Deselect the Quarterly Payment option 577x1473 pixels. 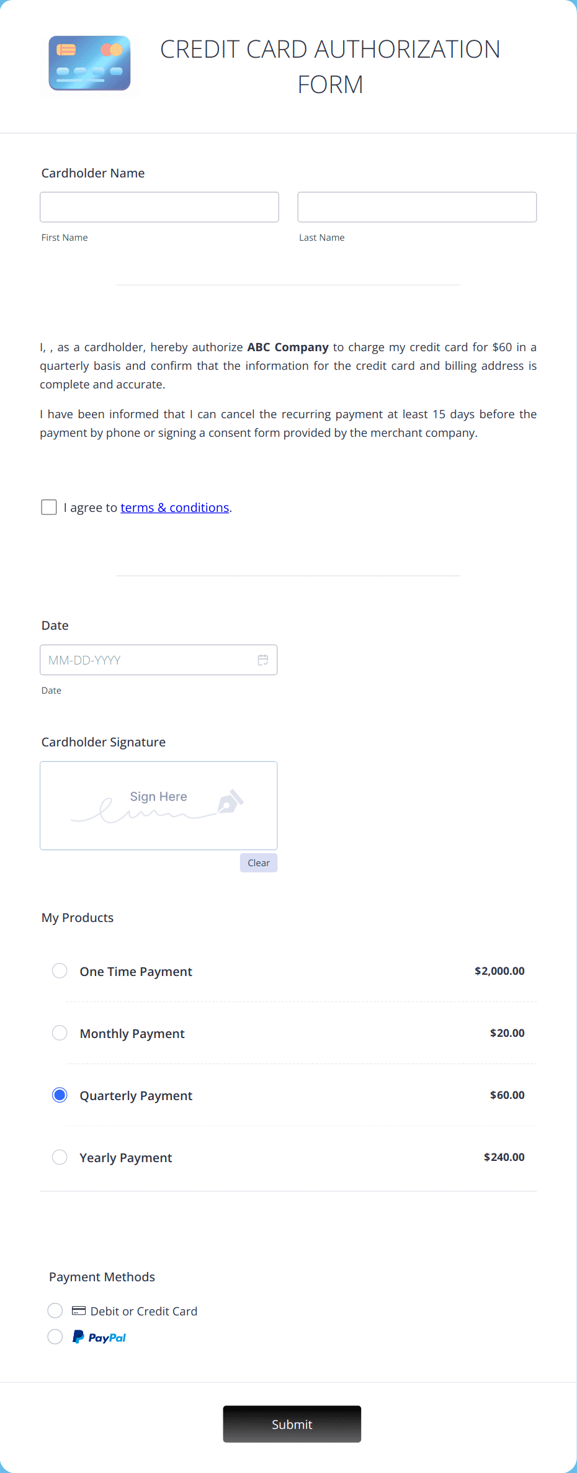[60, 1095]
